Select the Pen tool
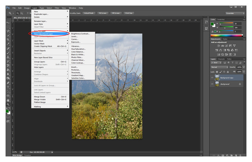The width and height of the screenshot is (252, 162). [x=8, y=83]
